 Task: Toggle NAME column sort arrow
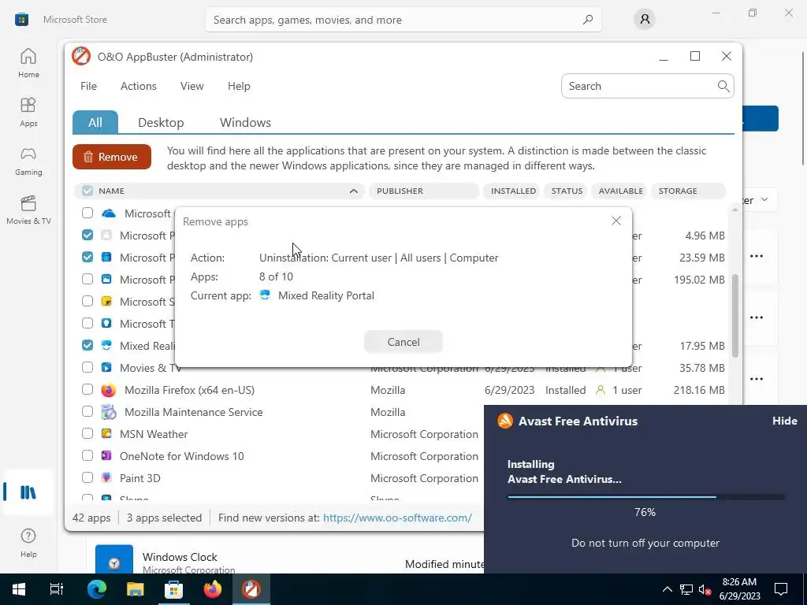354,191
